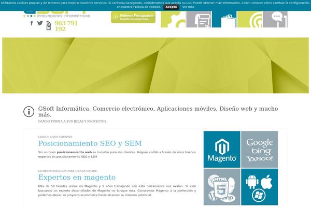Click the Android Apple Windows tile
This screenshot has height=207, width=311.
[260, 187]
